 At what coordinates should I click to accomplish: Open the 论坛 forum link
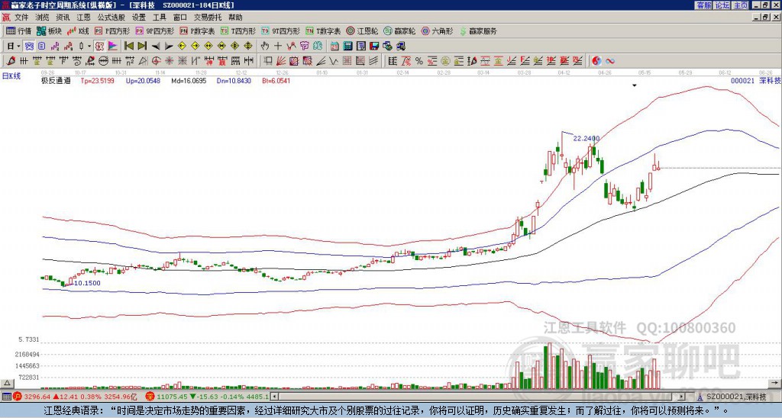point(722,5)
